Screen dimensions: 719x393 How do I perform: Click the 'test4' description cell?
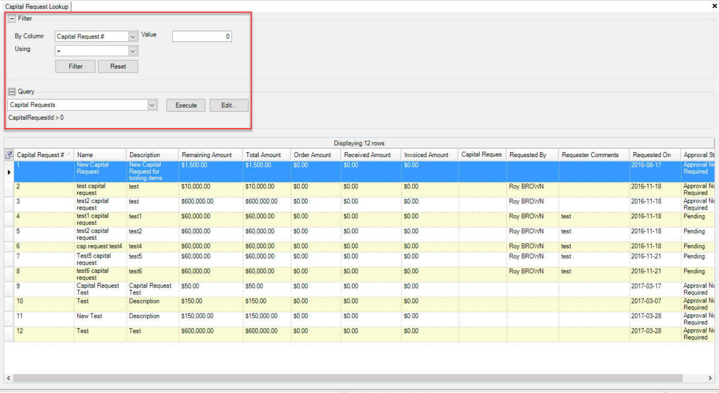152,247
